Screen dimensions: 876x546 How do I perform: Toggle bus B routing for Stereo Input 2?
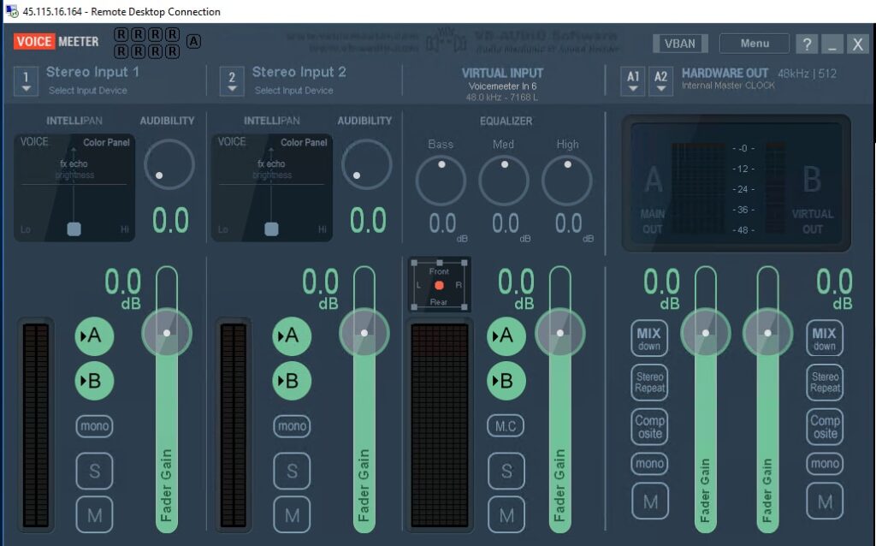tap(292, 381)
